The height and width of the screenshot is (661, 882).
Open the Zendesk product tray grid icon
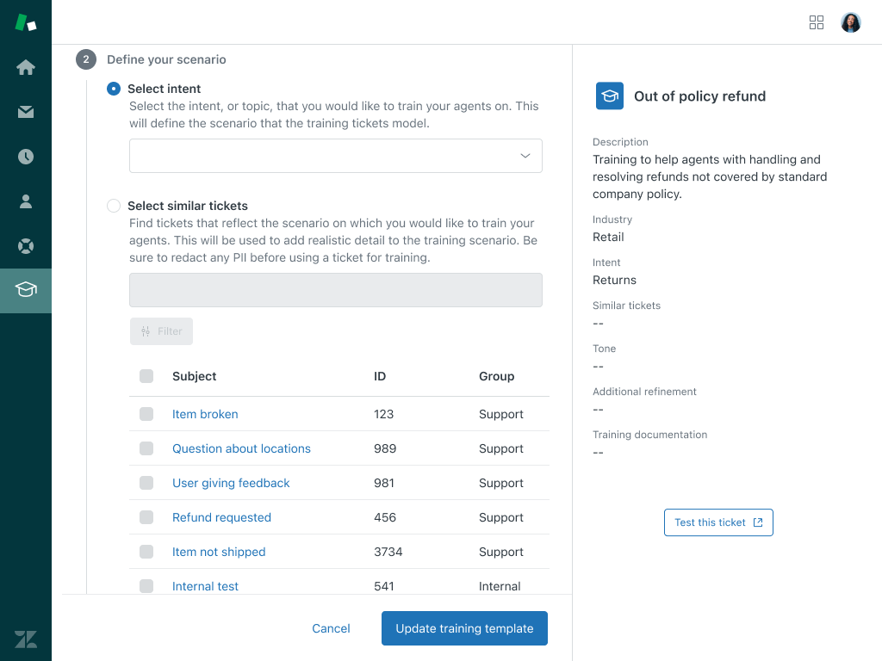coord(816,22)
